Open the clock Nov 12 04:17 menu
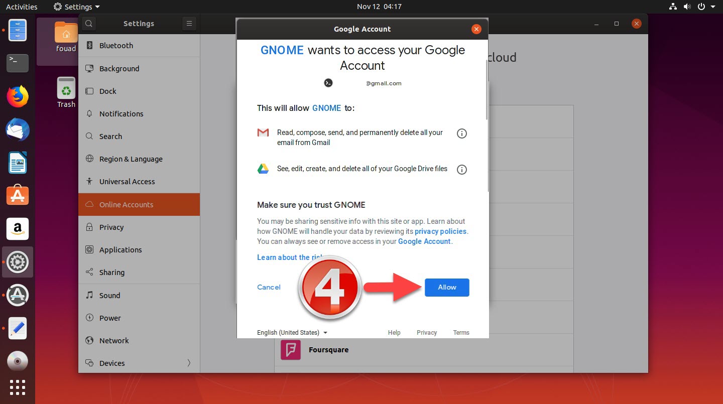 click(x=379, y=7)
